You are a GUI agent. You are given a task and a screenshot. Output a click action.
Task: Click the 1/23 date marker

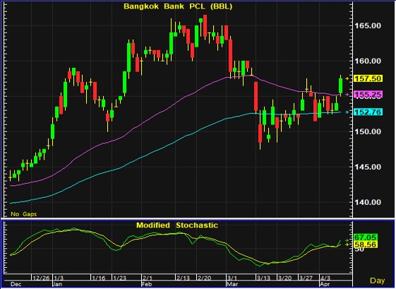120,278
